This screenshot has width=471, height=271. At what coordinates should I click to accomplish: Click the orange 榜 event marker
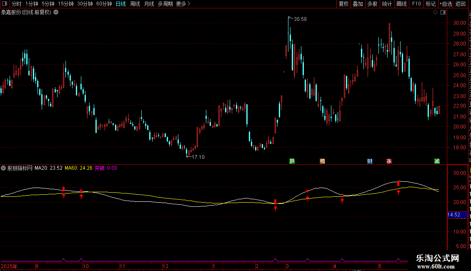click(x=322, y=161)
